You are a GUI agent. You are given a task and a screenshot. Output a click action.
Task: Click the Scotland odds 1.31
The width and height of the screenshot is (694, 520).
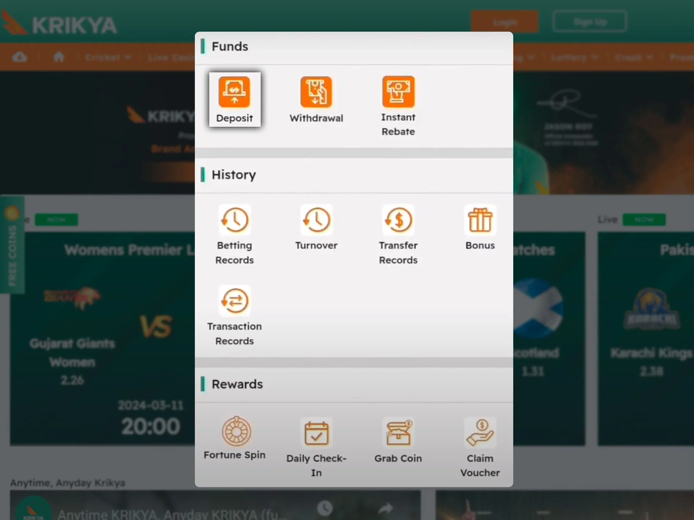[533, 371]
